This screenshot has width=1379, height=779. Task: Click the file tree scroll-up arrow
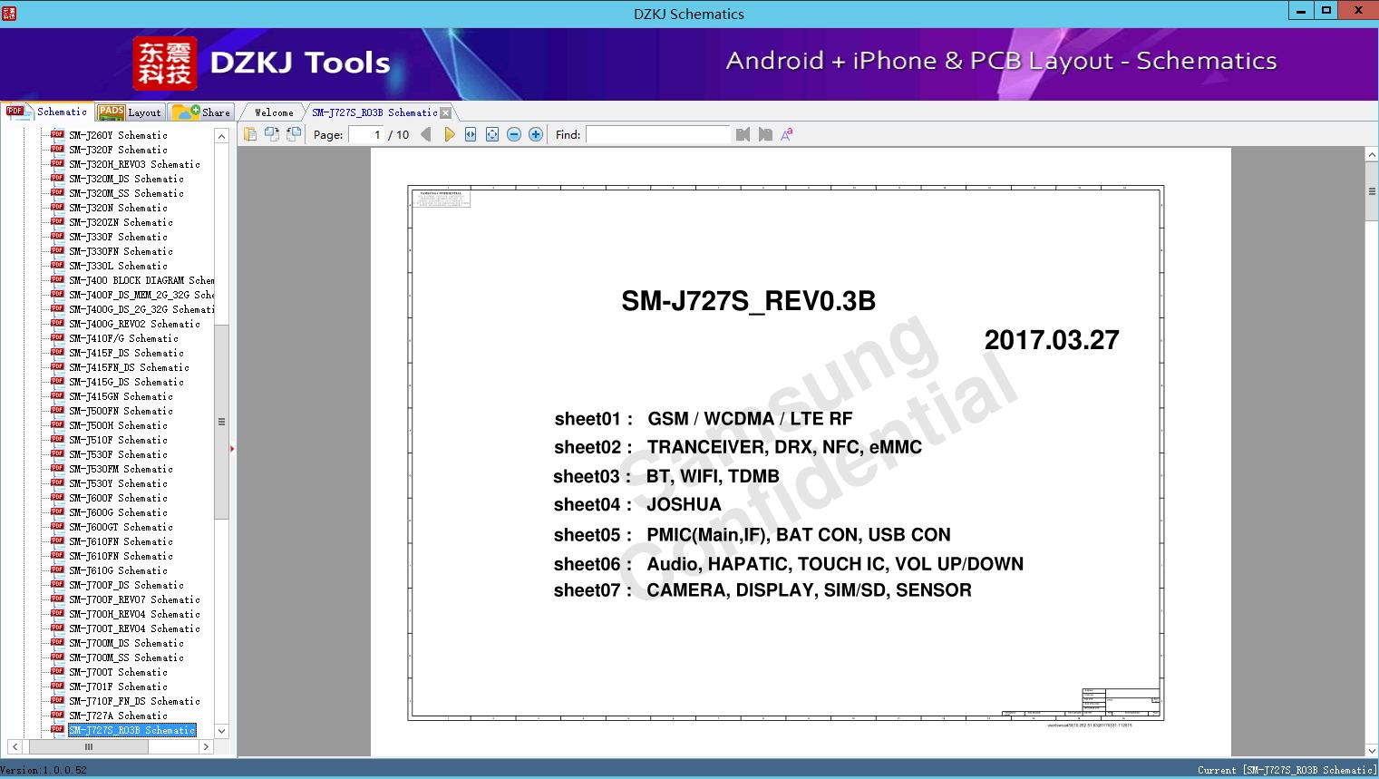[x=221, y=135]
